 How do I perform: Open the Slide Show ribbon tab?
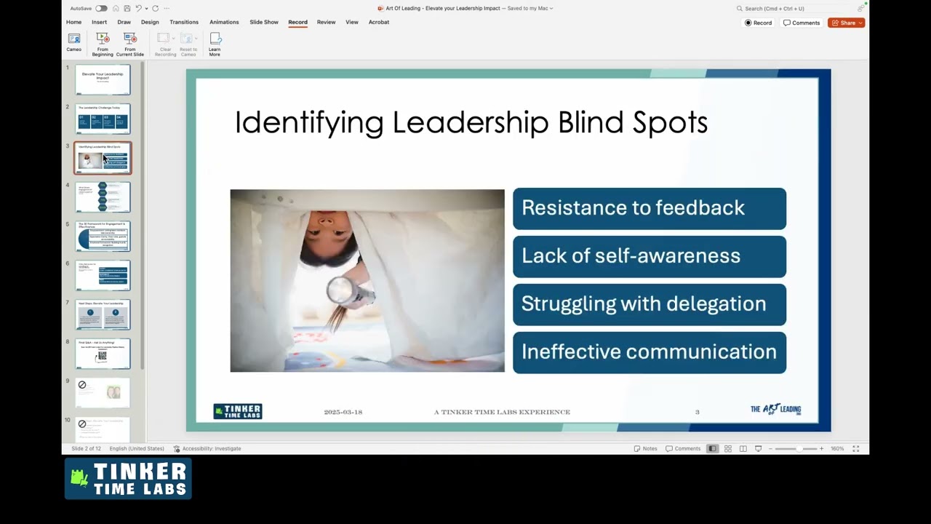pyautogui.click(x=264, y=22)
